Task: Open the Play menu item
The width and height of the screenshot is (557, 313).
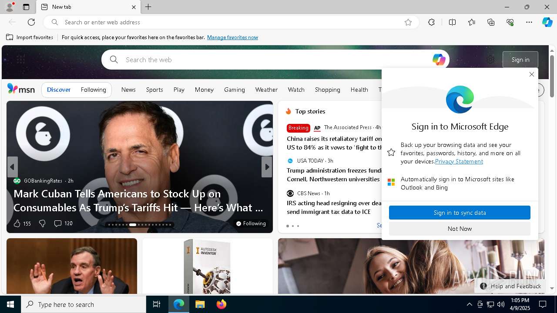Action: (179, 90)
